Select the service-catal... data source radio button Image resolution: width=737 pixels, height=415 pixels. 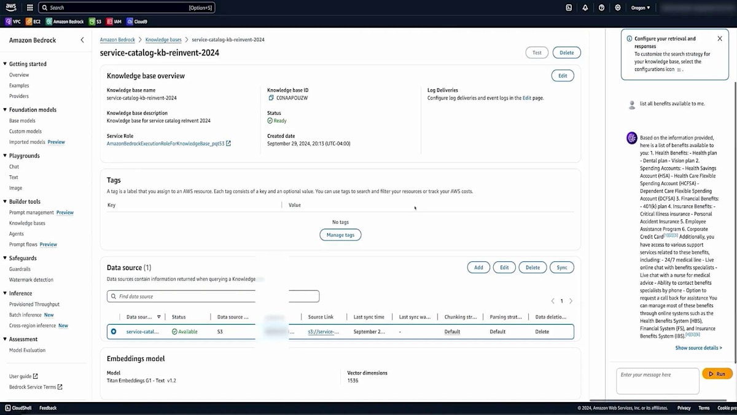pos(114,331)
